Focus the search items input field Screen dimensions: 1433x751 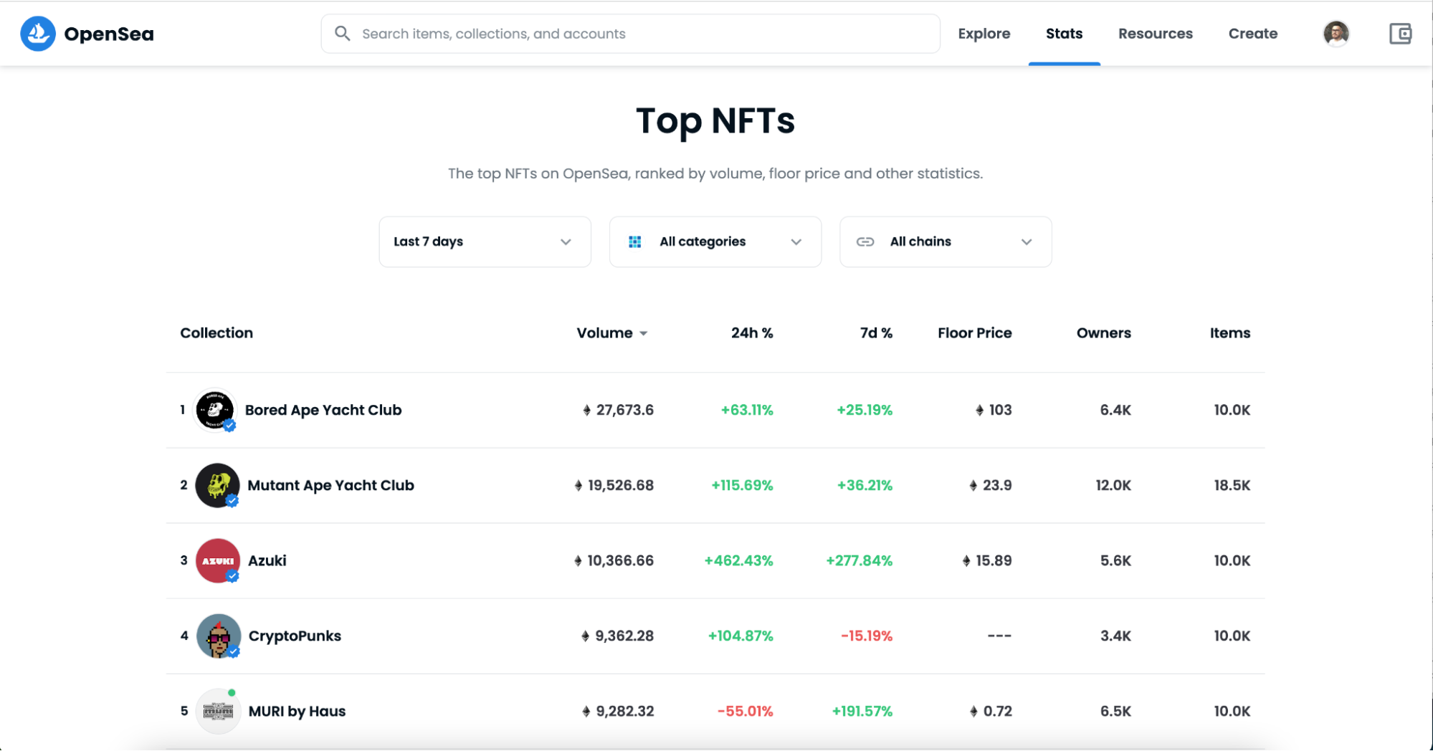631,34
